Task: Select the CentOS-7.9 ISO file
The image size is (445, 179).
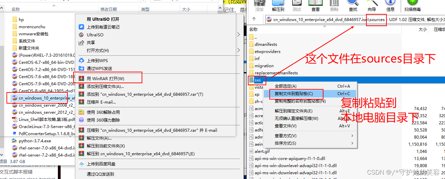Action: pos(43,84)
